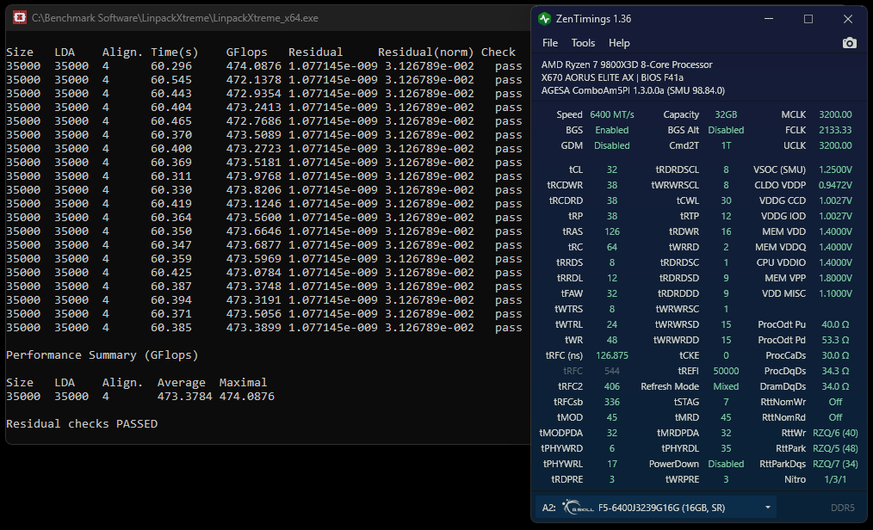This screenshot has height=530, width=873.
Task: Minimize the ZenTimings window
Action: (x=769, y=18)
